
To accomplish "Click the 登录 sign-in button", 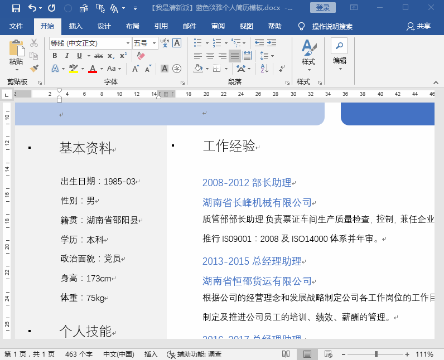I will (x=323, y=8).
